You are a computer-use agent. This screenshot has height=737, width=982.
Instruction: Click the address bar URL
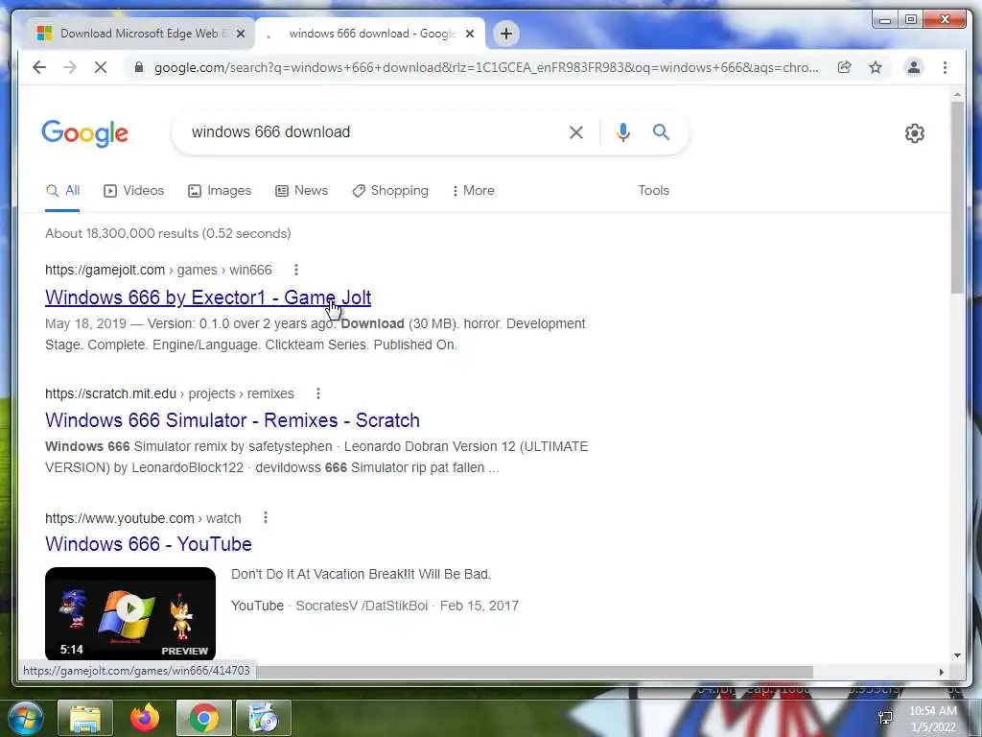coord(486,67)
